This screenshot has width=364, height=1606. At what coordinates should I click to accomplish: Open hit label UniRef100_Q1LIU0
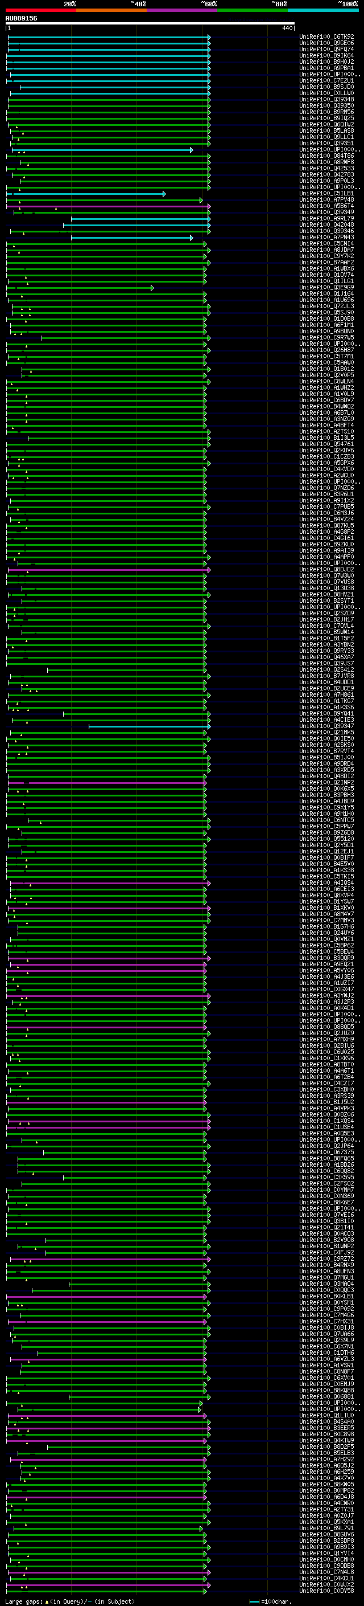tap(326, 1415)
